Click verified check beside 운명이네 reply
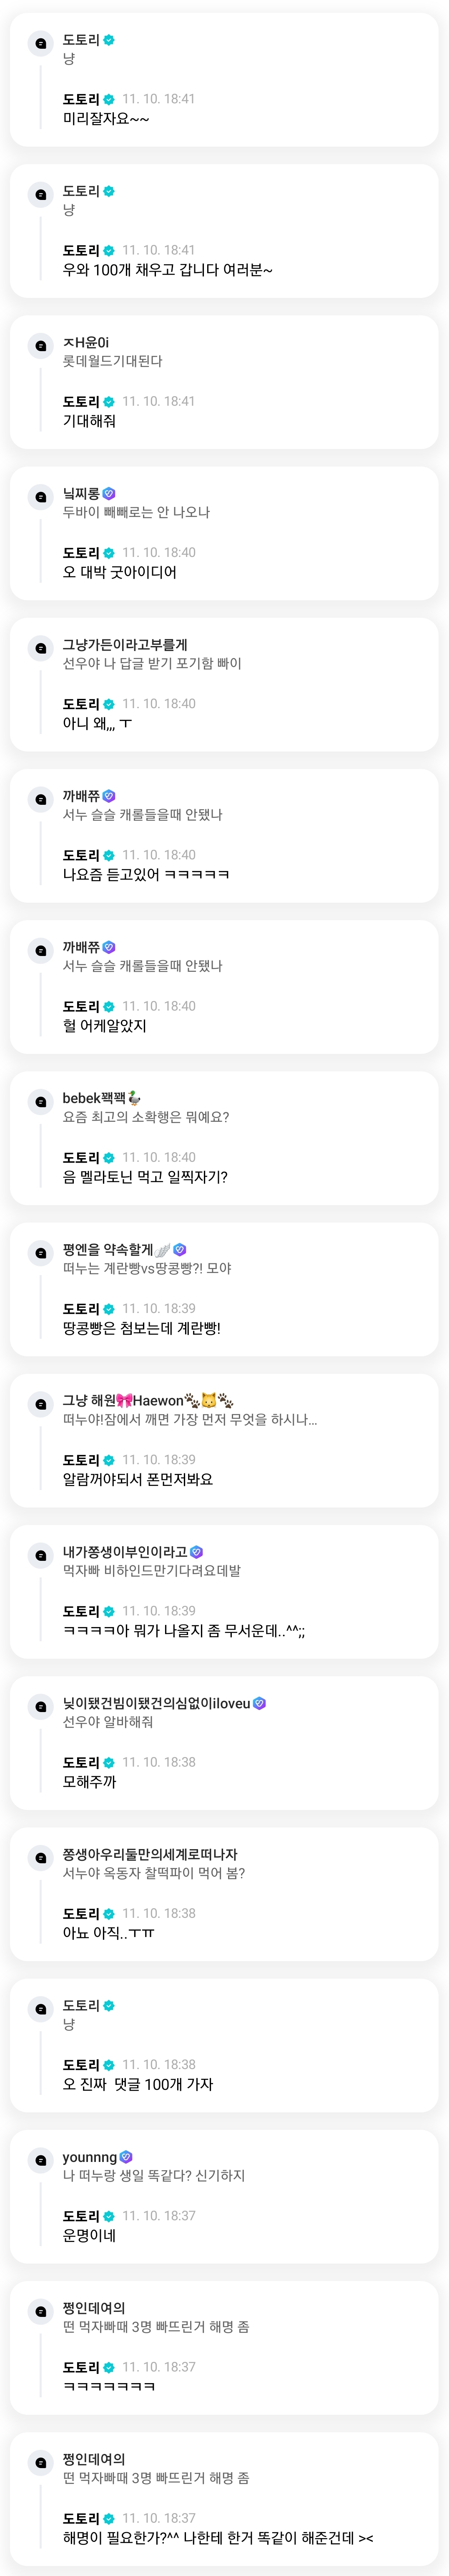This screenshot has width=449, height=2576. 109,2216
